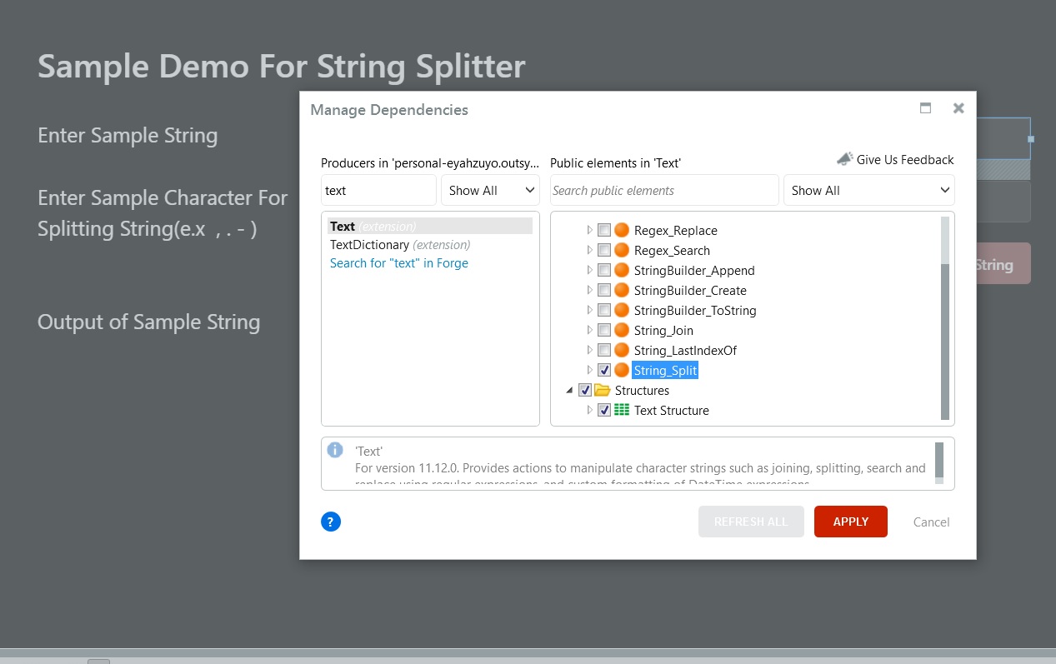Open producers Show All dropdown

pyautogui.click(x=490, y=190)
